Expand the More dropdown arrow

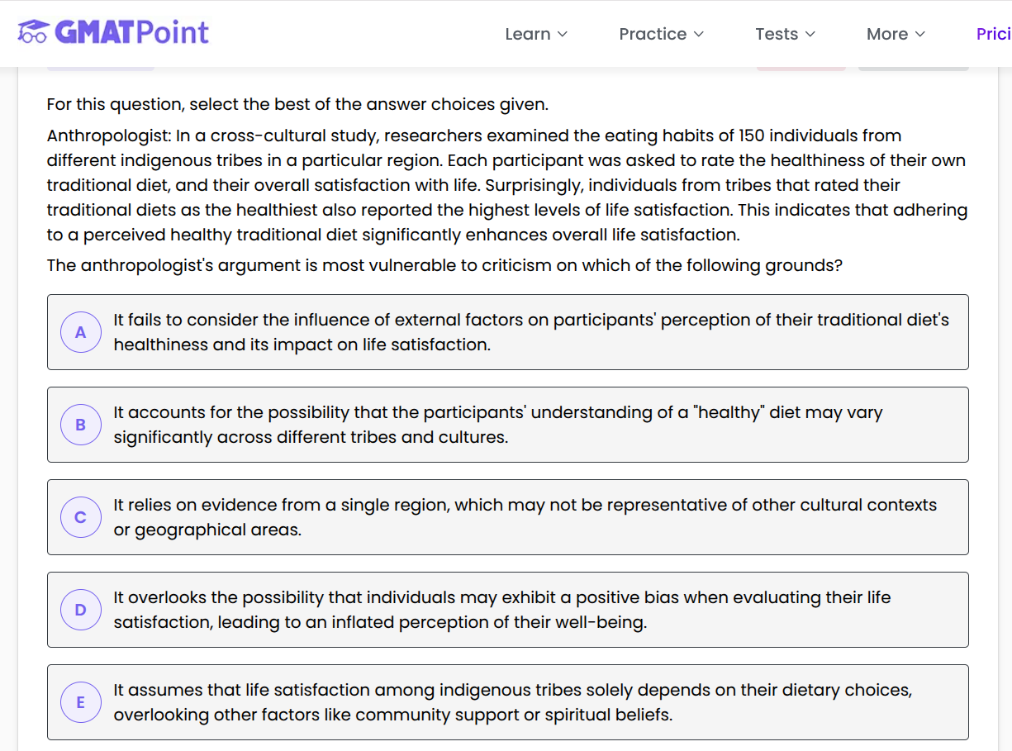click(x=920, y=34)
